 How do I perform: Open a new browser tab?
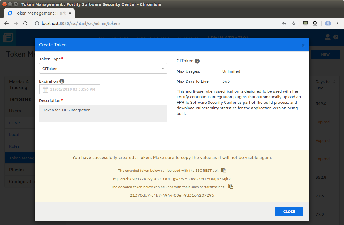(x=81, y=13)
